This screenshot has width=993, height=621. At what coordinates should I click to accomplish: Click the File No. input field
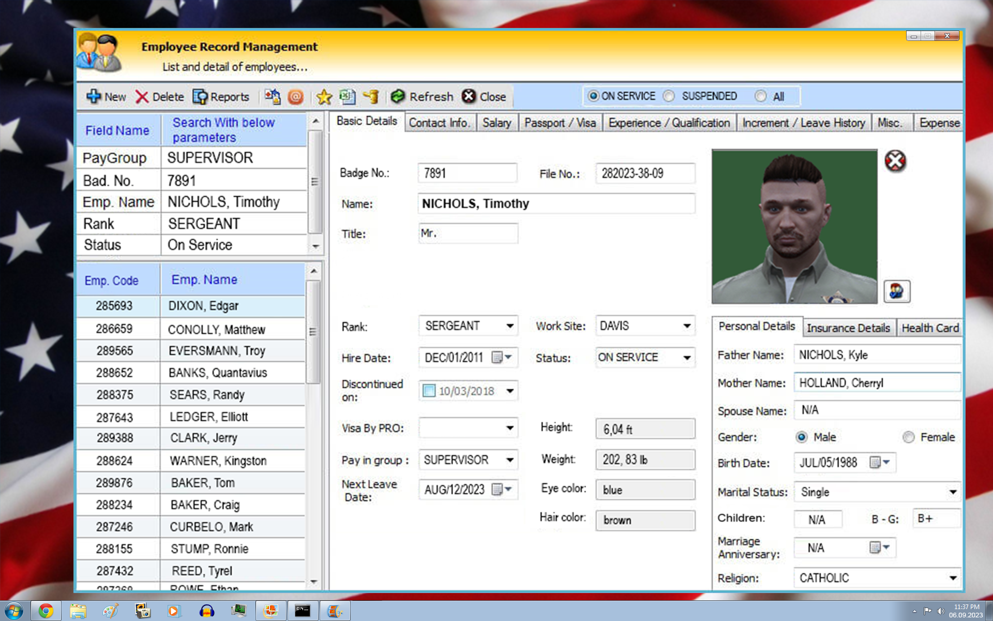[x=645, y=173]
